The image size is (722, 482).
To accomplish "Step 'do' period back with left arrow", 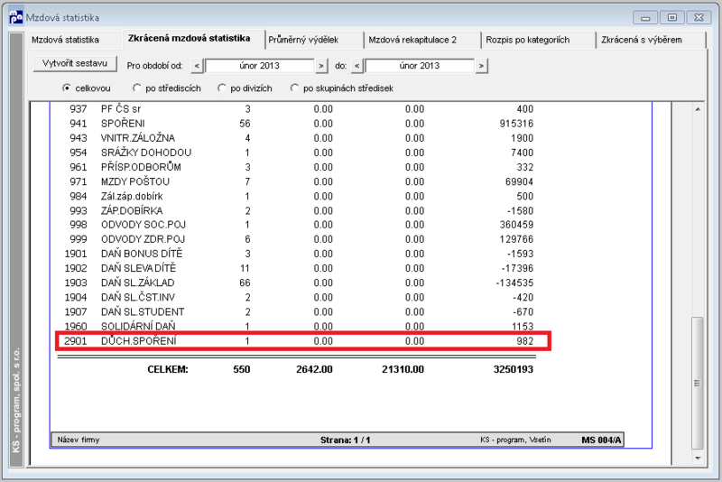I will tap(356, 66).
